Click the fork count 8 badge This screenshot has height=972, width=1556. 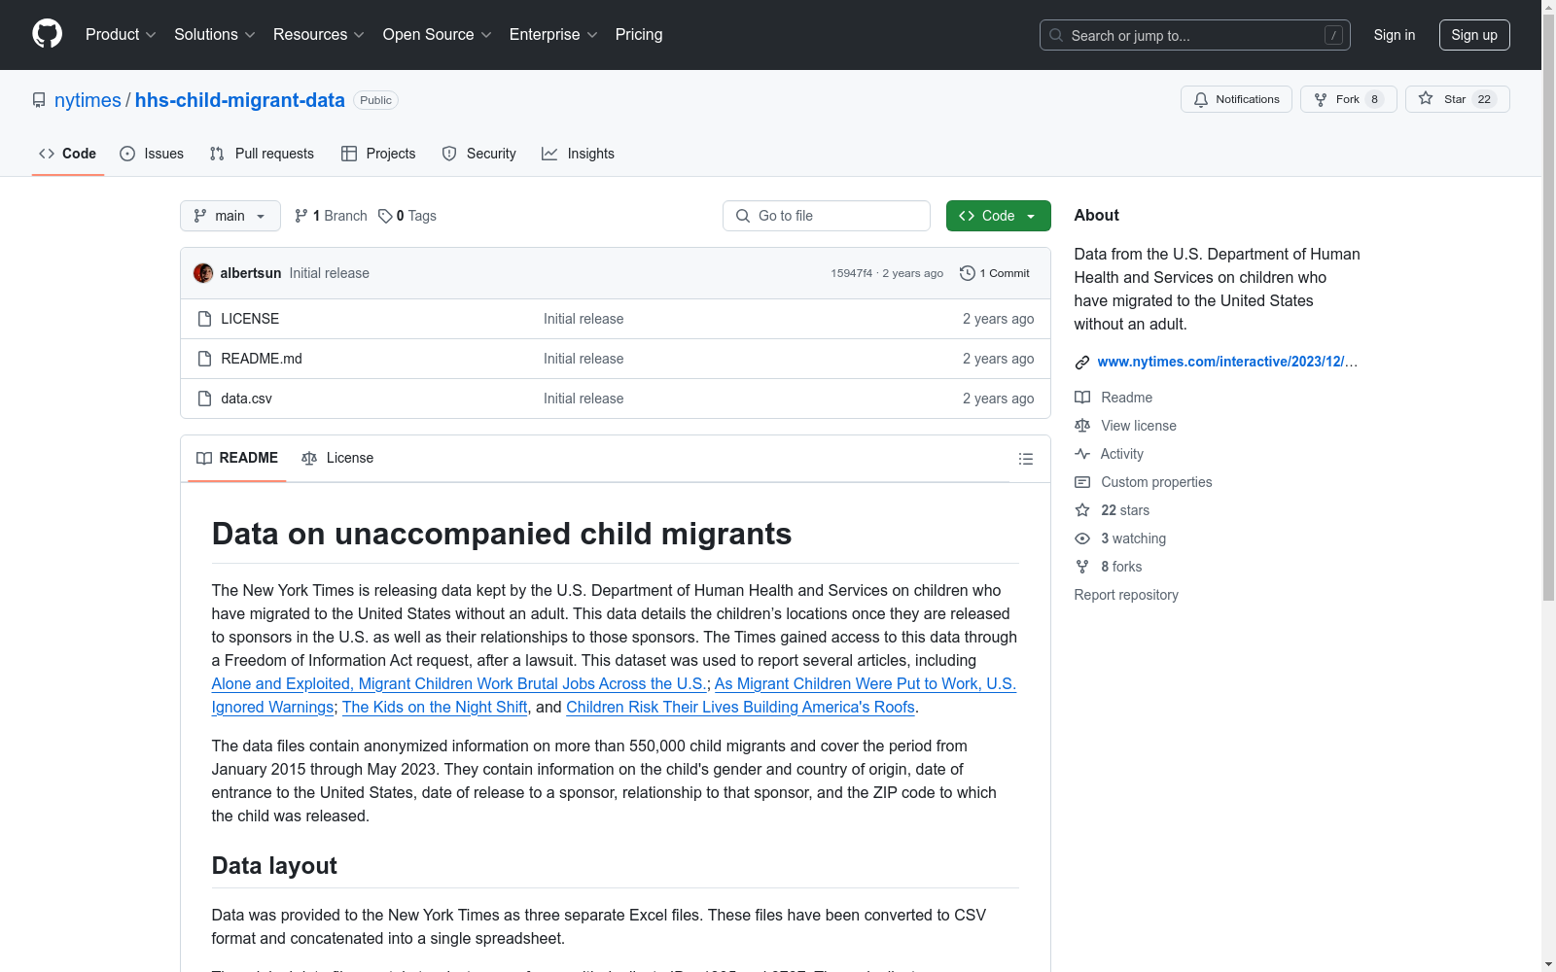click(x=1374, y=99)
